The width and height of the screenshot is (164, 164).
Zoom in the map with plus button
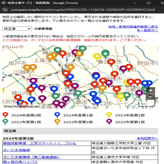click(151, 90)
